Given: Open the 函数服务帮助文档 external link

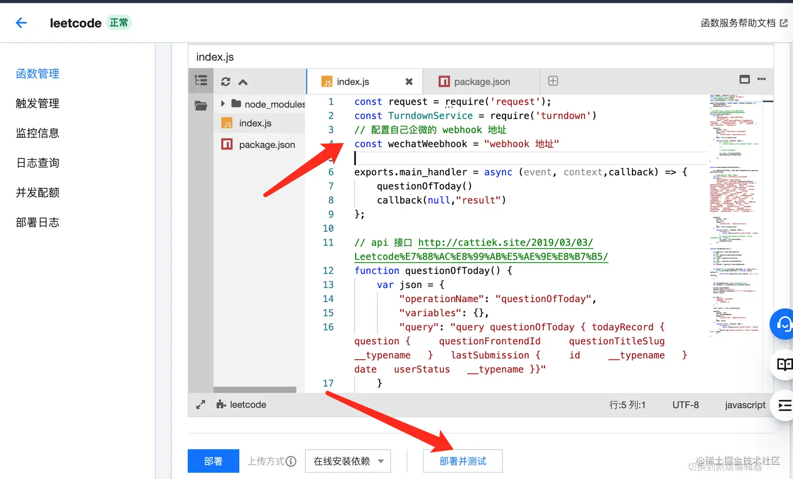Looking at the screenshot, I should coord(744,23).
